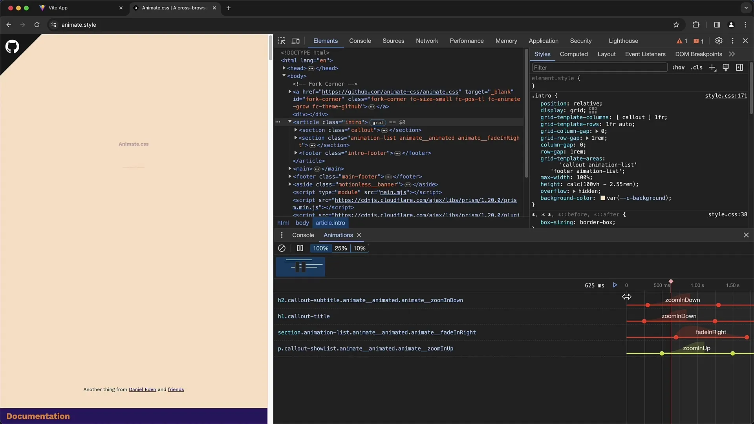Click the new style rule icon in Styles panel
The image size is (754, 424).
[x=713, y=67]
